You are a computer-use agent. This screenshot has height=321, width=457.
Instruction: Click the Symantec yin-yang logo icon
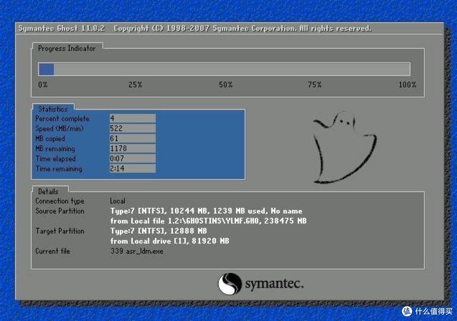point(230,284)
